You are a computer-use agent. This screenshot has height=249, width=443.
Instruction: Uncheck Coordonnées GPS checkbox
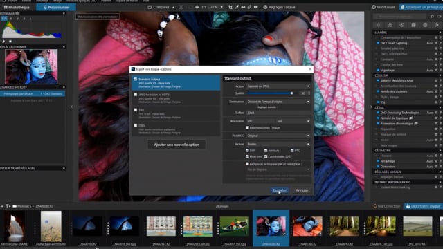pyautogui.click(x=266, y=156)
